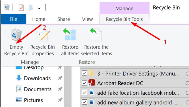Click the blue Downloads arrow icon
The width and height of the screenshot is (189, 107).
19,78
